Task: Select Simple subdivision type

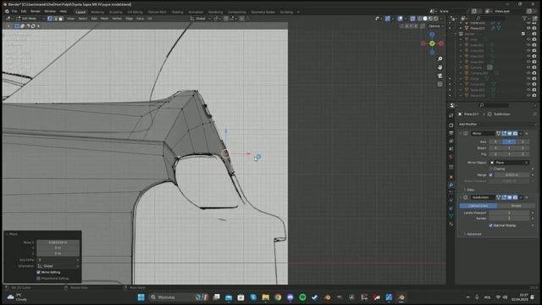Action: coord(516,206)
